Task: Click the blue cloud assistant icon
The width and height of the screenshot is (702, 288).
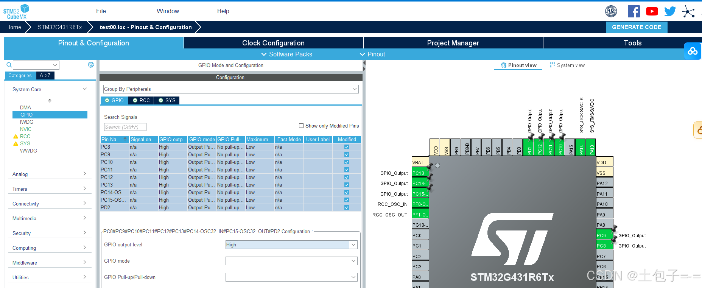Action: pyautogui.click(x=693, y=51)
